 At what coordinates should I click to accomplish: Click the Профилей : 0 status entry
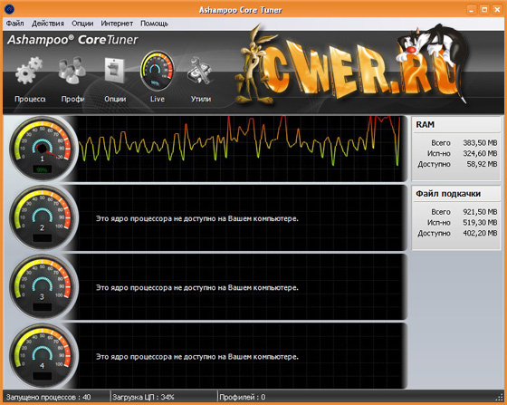click(243, 397)
